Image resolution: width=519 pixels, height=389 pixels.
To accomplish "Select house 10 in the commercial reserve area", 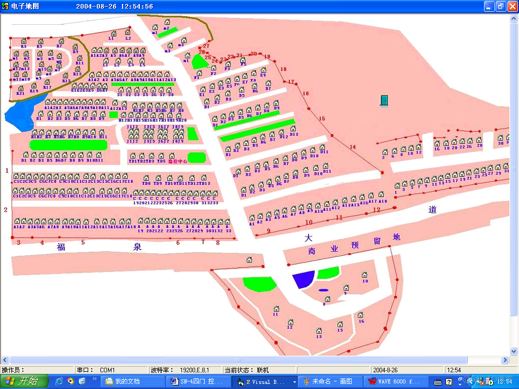I will [x=364, y=275].
